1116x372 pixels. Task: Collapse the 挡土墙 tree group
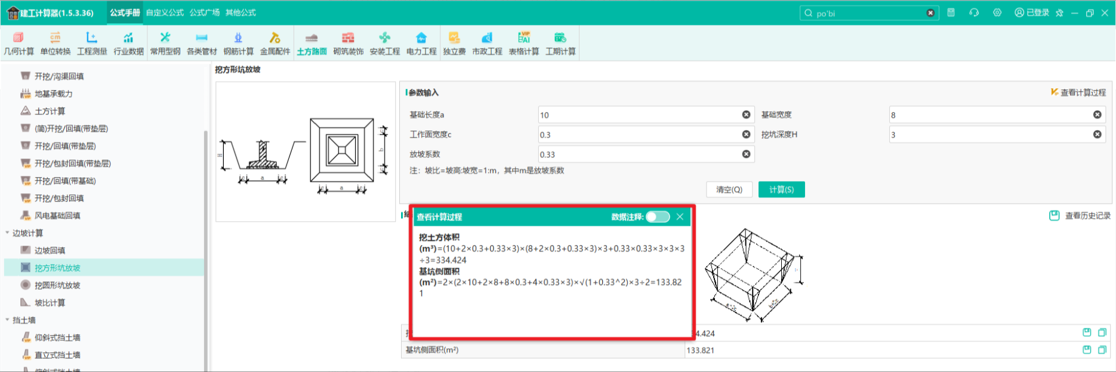(x=7, y=320)
